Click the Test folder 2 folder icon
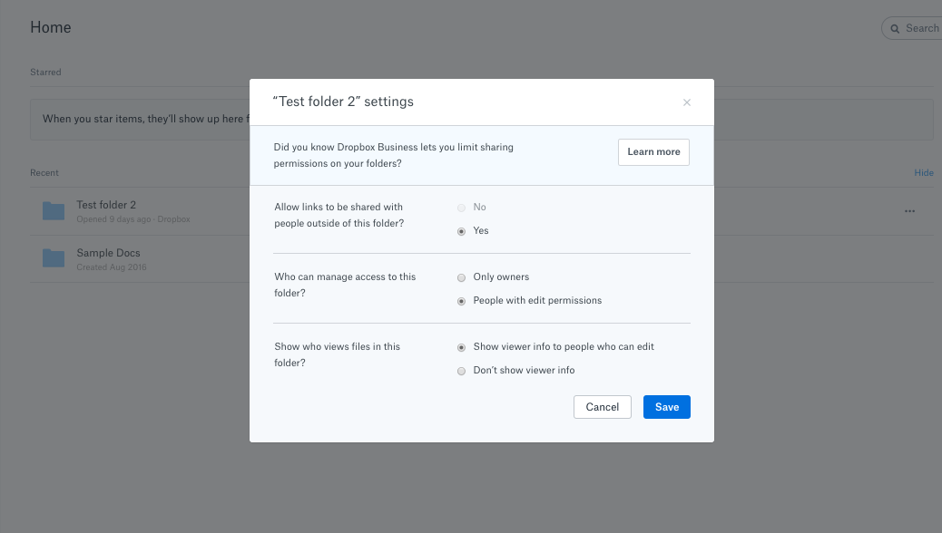Screen dimensions: 942x533 click(54, 211)
